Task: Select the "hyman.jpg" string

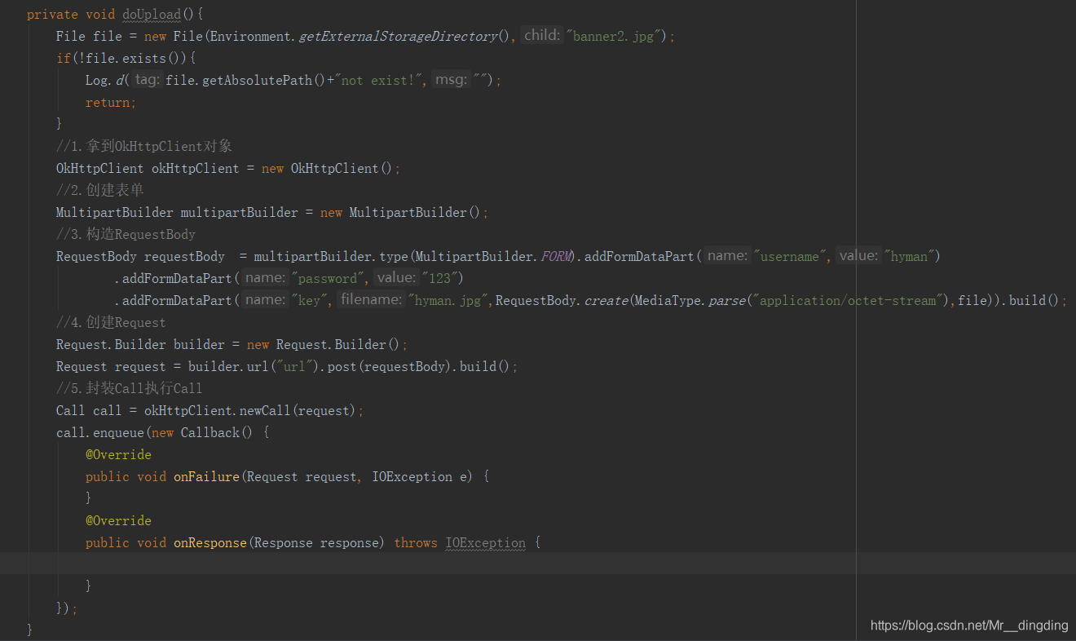Action: click(x=448, y=301)
